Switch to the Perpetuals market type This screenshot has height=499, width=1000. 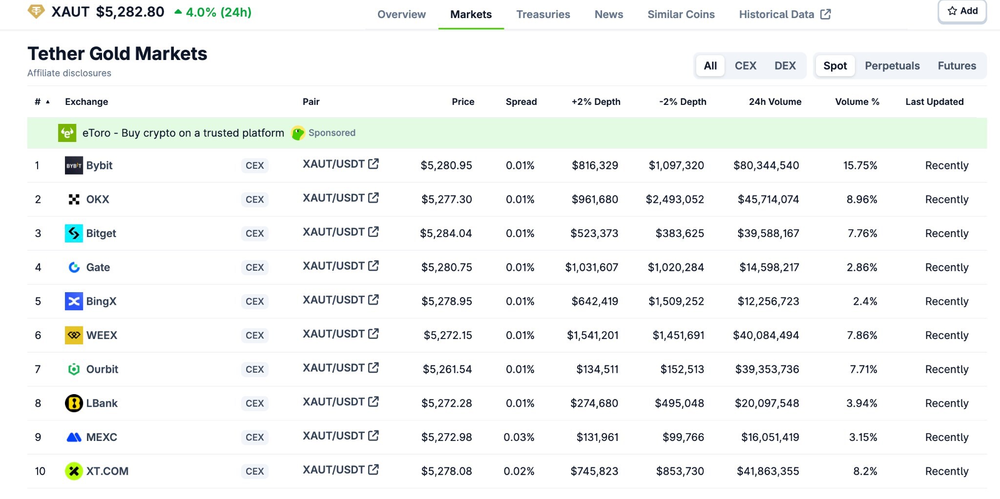point(892,65)
